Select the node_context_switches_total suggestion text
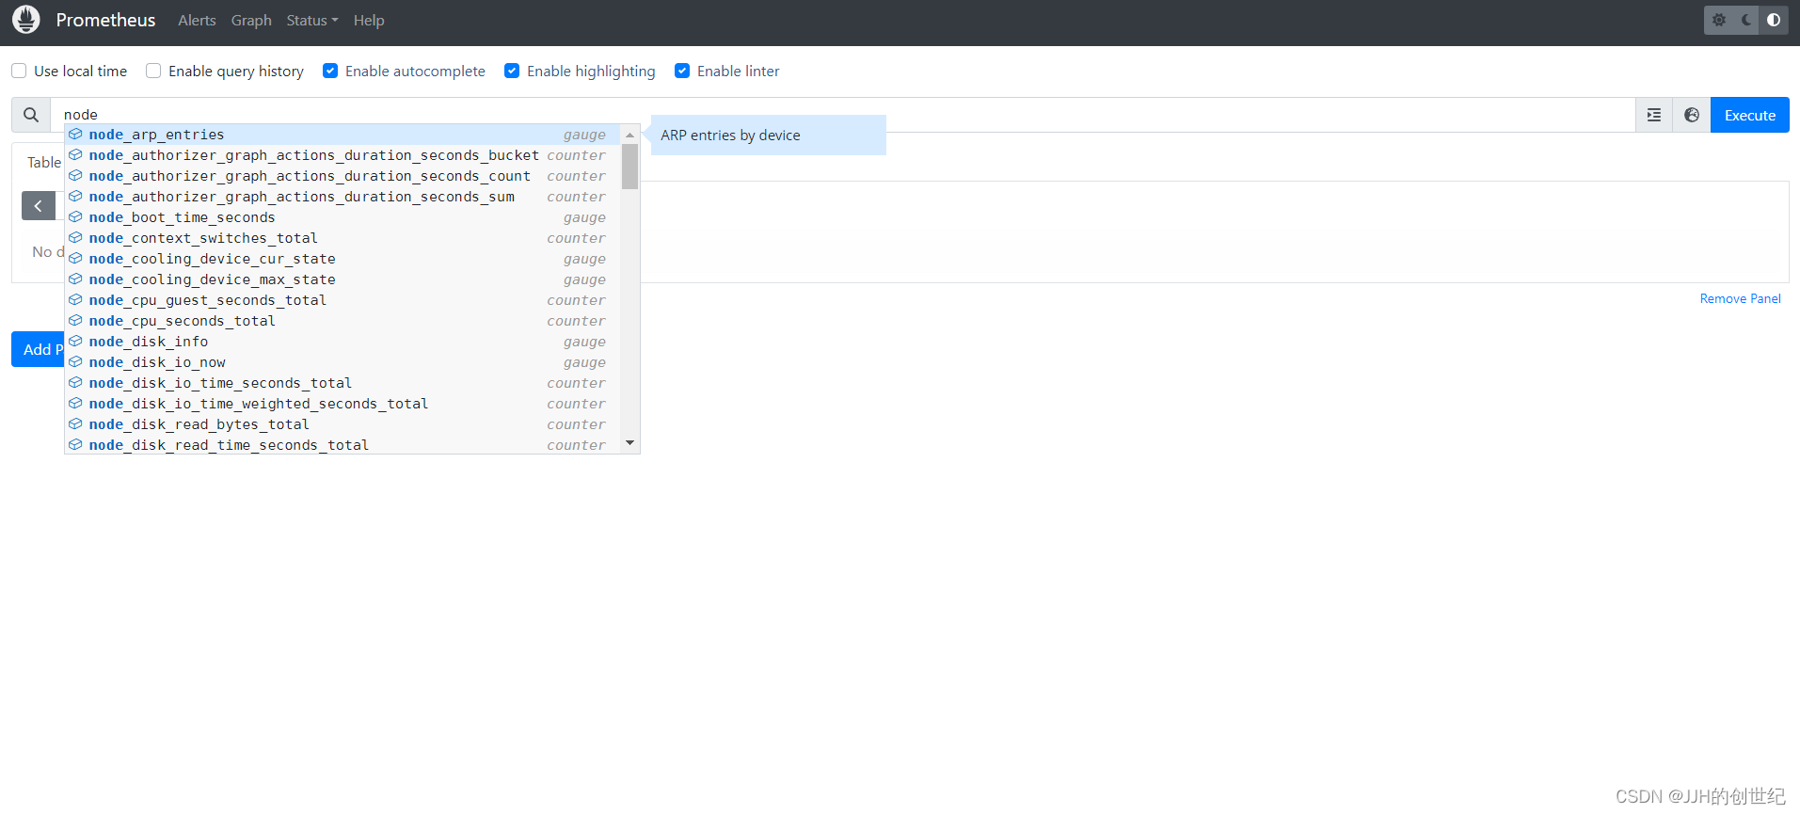The height and width of the screenshot is (814, 1800). point(203,238)
